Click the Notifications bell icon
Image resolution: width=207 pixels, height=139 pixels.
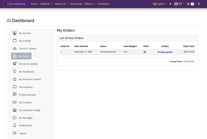pyautogui.click(x=14, y=125)
